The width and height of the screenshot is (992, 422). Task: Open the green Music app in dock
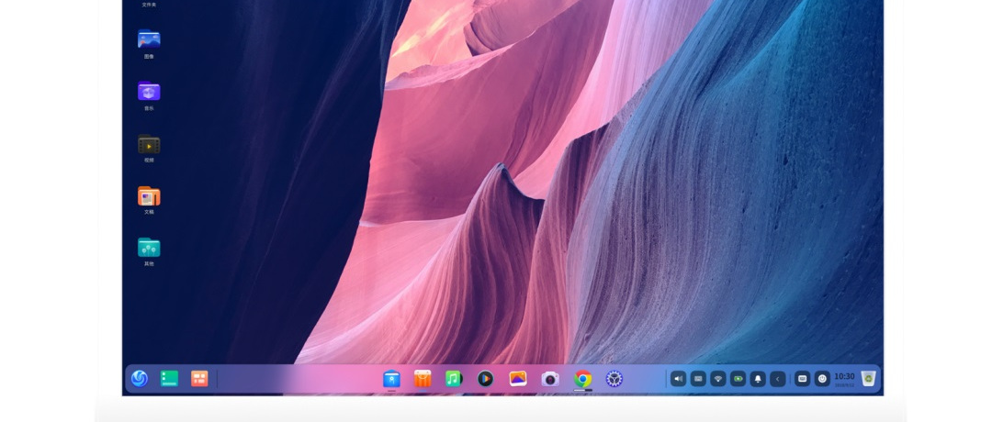pos(453,378)
